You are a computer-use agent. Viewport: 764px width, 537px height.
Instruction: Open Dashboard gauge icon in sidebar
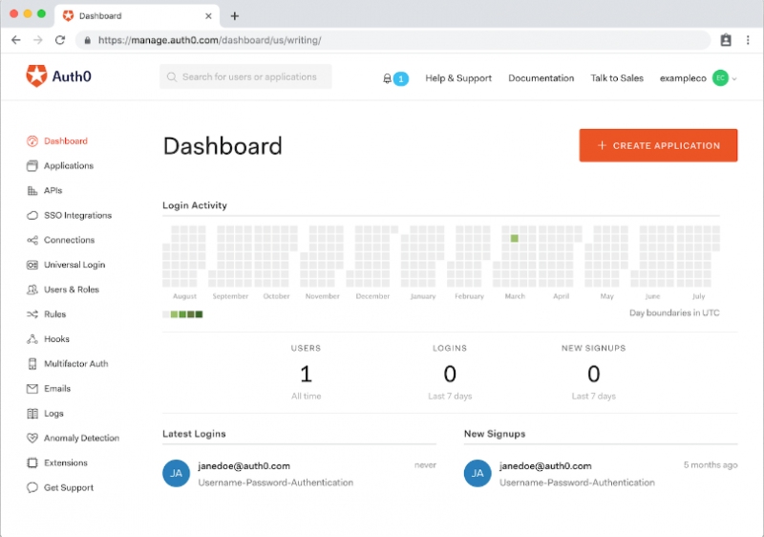[32, 141]
